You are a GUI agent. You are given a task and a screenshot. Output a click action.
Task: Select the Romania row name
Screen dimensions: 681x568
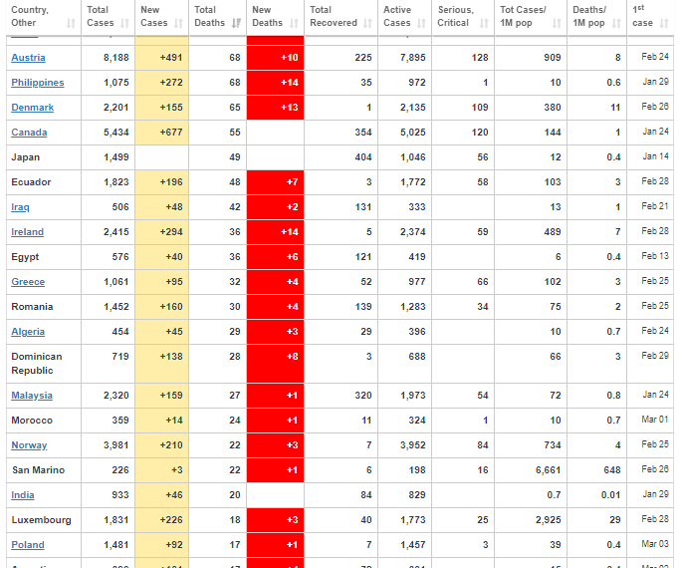pyautogui.click(x=32, y=306)
